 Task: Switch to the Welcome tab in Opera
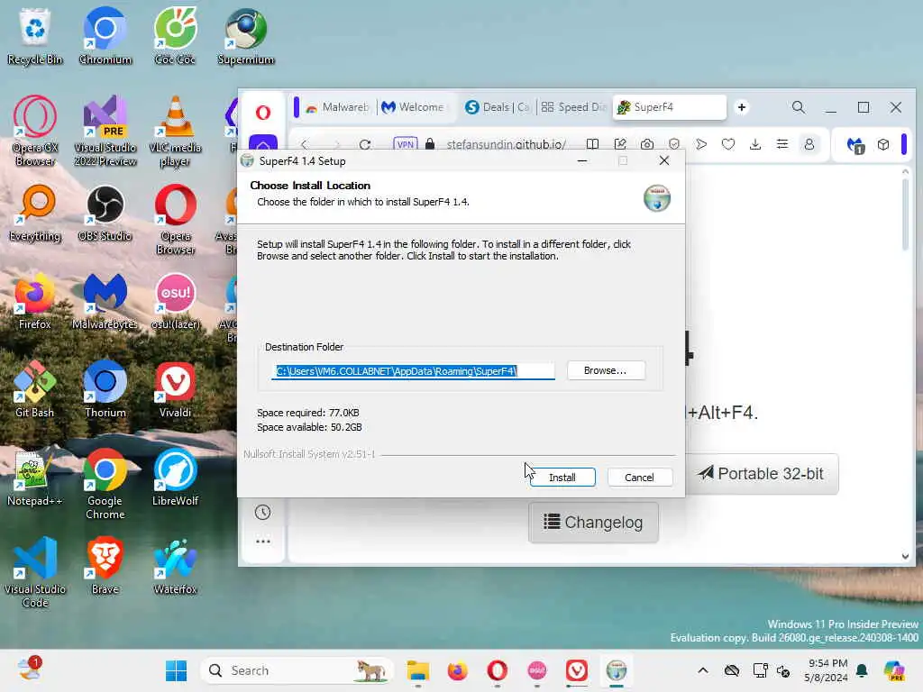point(414,107)
